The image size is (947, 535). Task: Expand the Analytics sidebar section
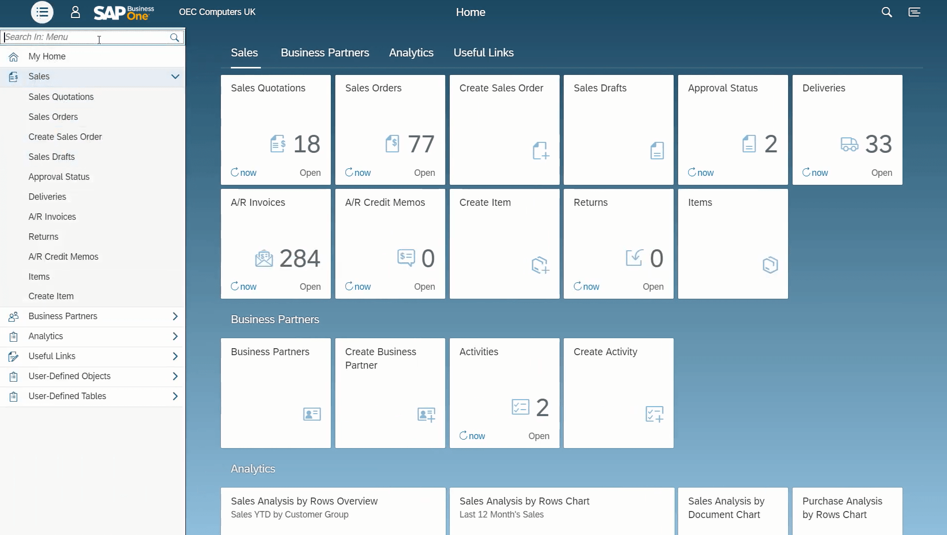click(175, 336)
